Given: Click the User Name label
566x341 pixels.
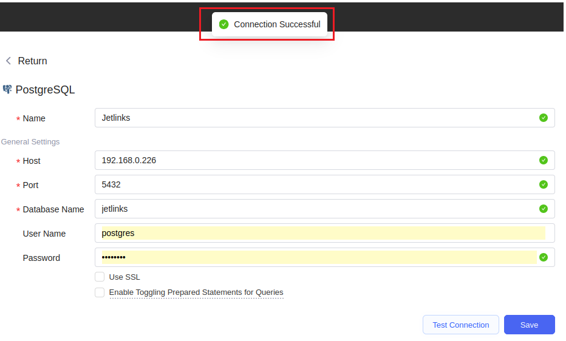Looking at the screenshot, I should click(44, 234).
